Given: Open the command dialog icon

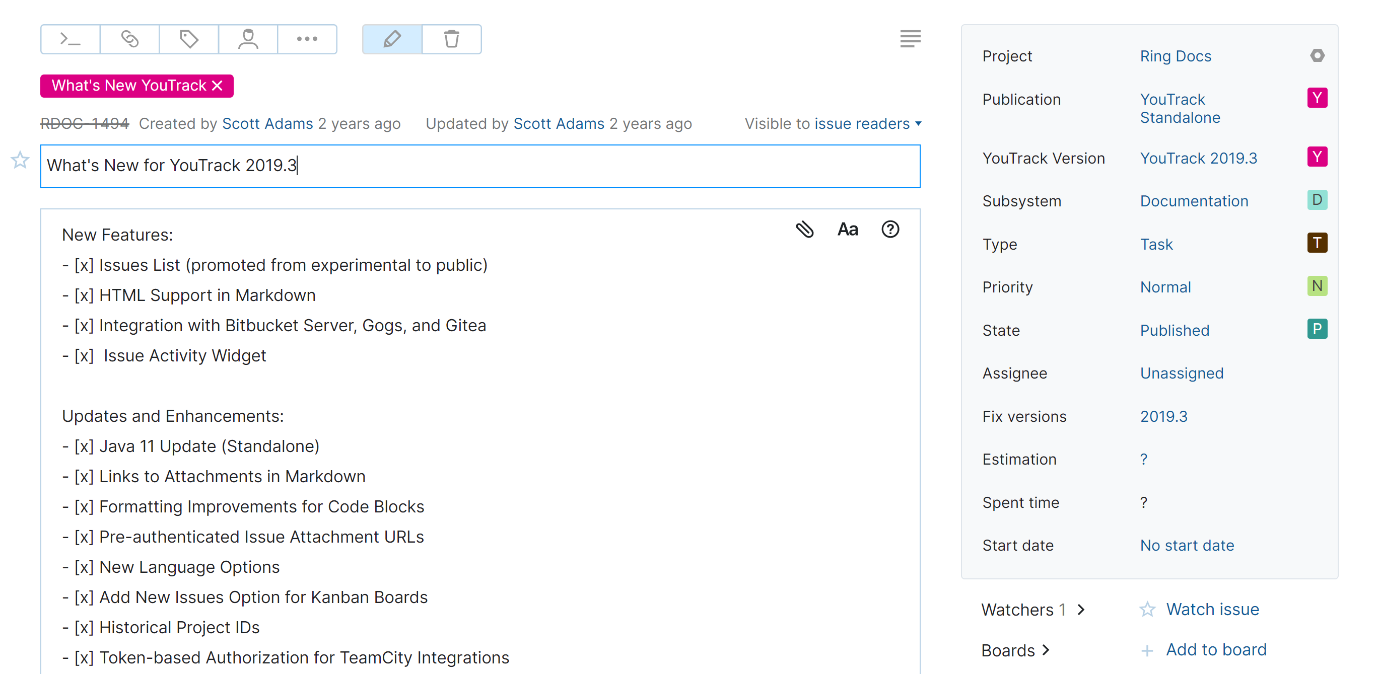Looking at the screenshot, I should [x=70, y=39].
